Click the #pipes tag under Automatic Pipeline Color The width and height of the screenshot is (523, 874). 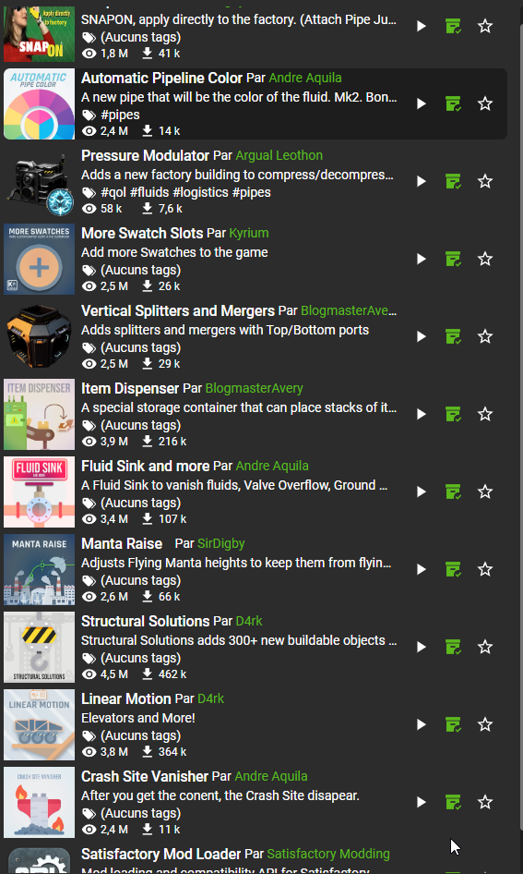click(120, 115)
